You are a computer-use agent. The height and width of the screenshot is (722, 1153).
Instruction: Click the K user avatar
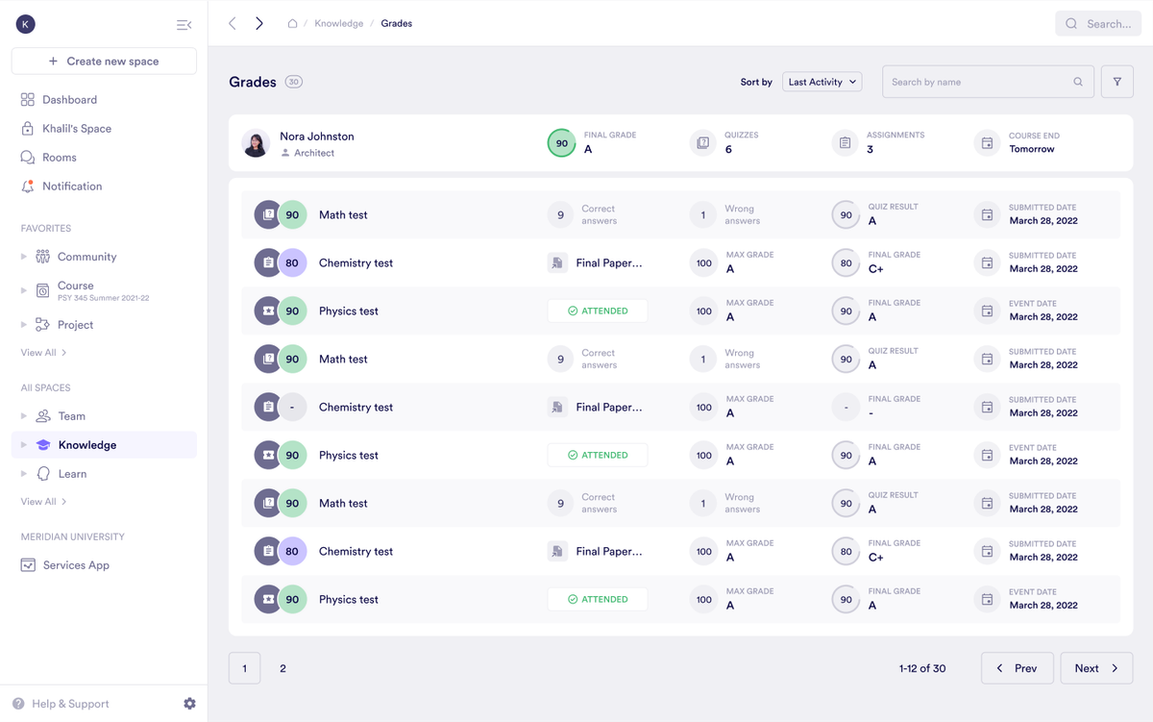pyautogui.click(x=26, y=24)
